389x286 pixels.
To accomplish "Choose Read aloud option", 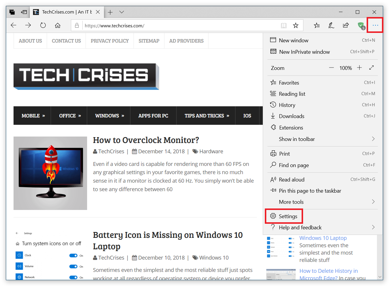I will tap(322, 179).
